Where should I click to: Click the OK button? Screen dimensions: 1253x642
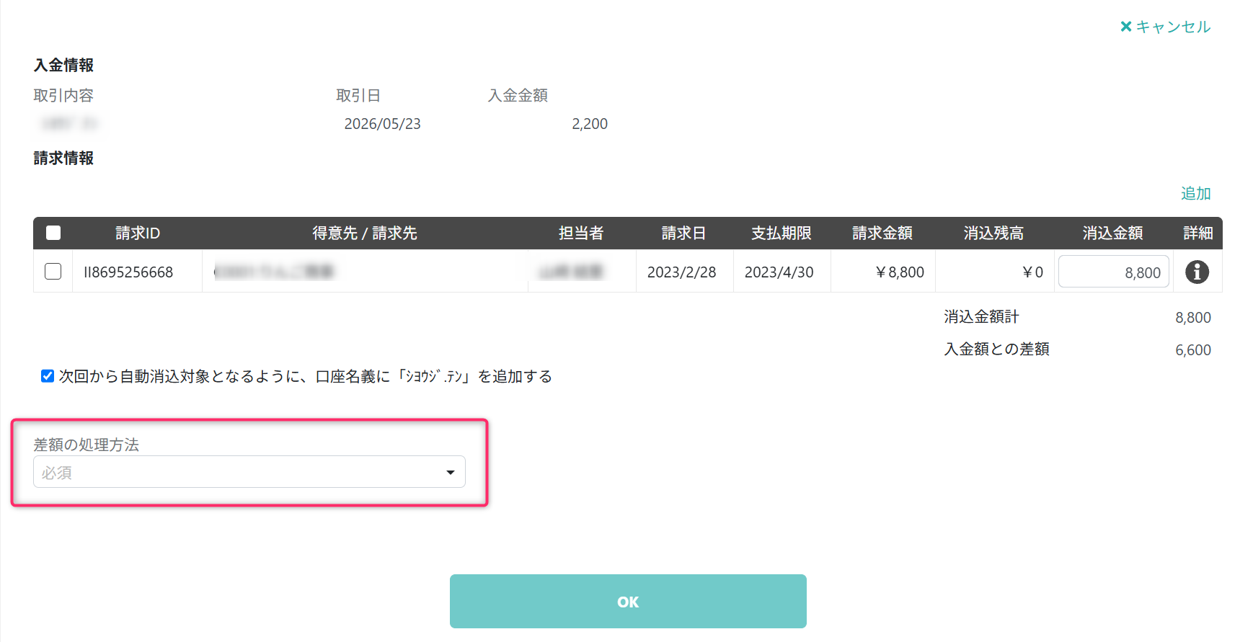click(x=628, y=602)
